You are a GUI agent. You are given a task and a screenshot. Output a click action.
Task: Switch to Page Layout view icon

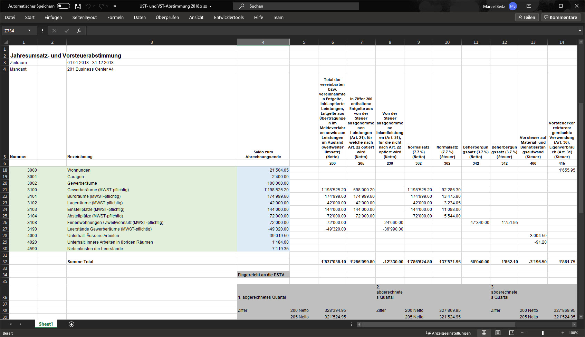[498, 333]
